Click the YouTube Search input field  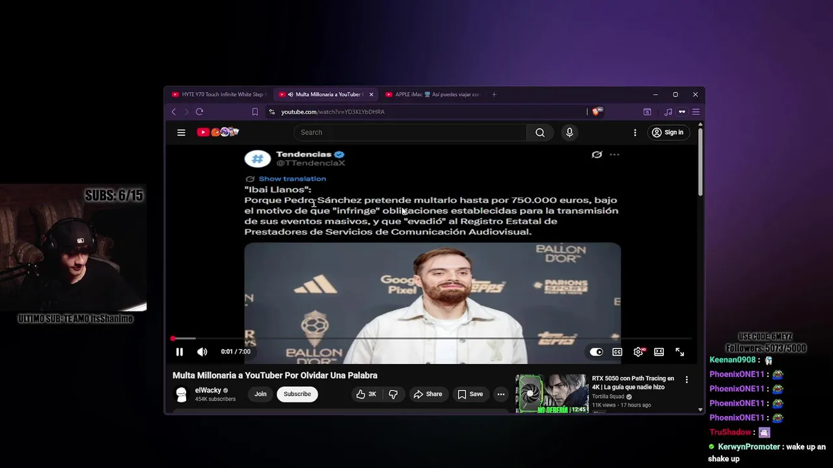(x=409, y=133)
